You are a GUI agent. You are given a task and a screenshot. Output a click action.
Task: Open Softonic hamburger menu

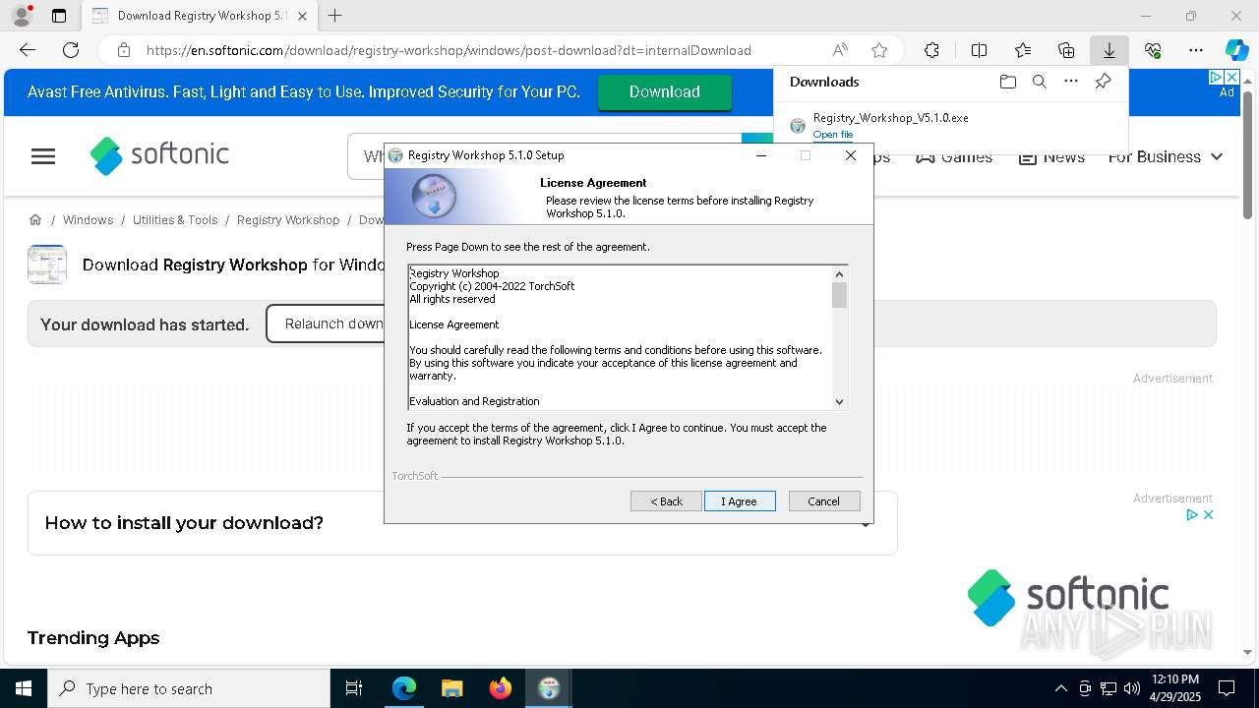(43, 156)
